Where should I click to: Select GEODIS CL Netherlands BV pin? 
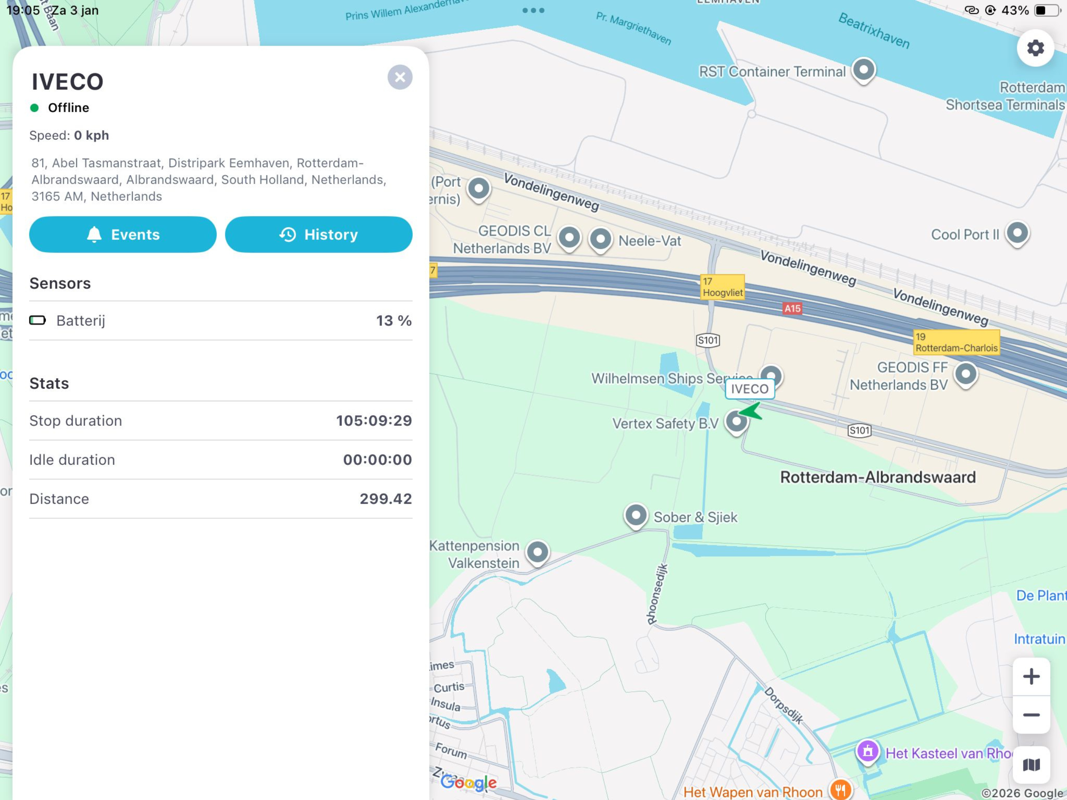(569, 238)
